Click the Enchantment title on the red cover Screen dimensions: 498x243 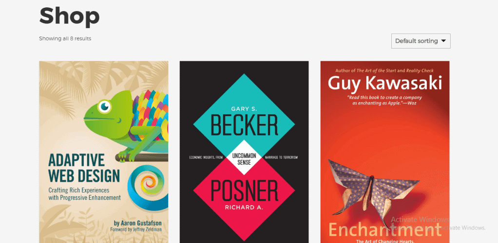pos(385,229)
